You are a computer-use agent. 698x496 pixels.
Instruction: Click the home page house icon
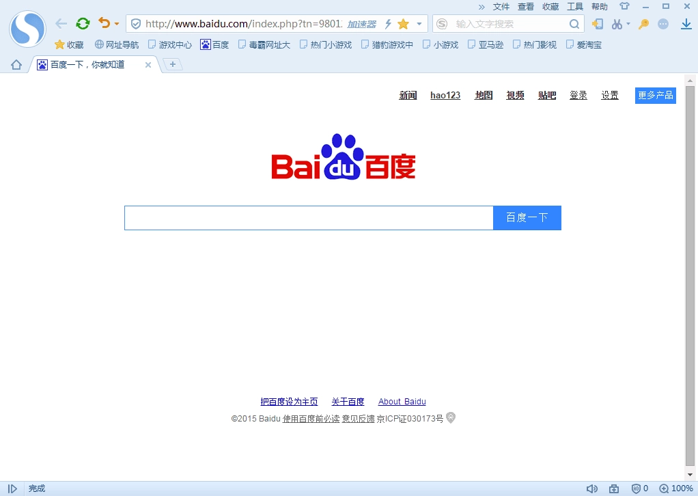[16, 64]
